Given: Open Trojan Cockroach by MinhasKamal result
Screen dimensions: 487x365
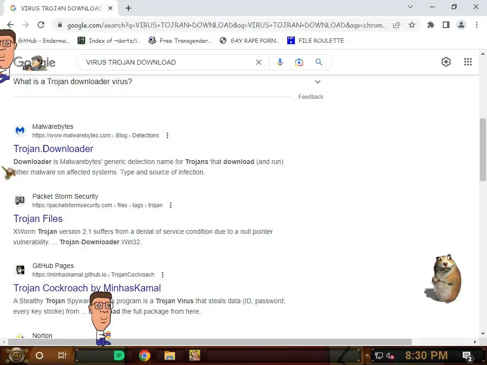Looking at the screenshot, I should (x=87, y=288).
